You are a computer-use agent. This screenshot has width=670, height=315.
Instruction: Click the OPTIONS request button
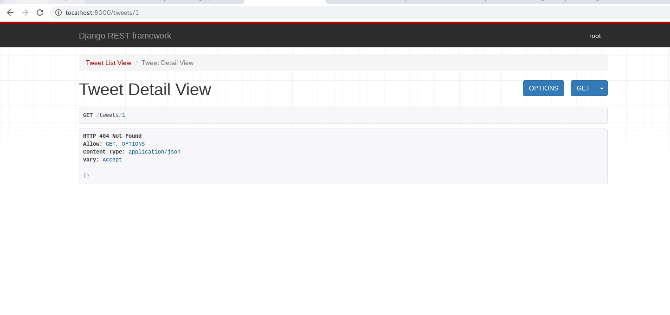[x=543, y=88]
